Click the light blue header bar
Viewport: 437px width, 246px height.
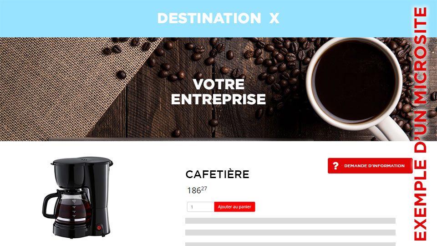pos(206,18)
